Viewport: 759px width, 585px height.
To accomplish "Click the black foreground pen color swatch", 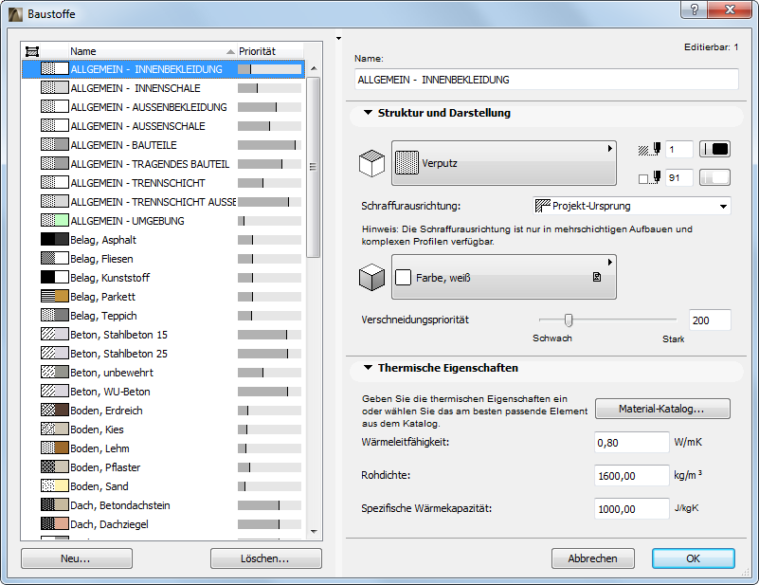I will [715, 149].
